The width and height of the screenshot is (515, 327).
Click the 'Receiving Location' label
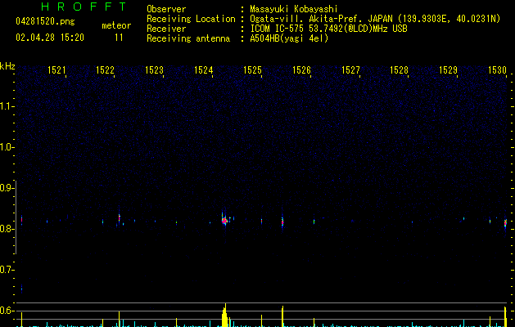coord(191,19)
